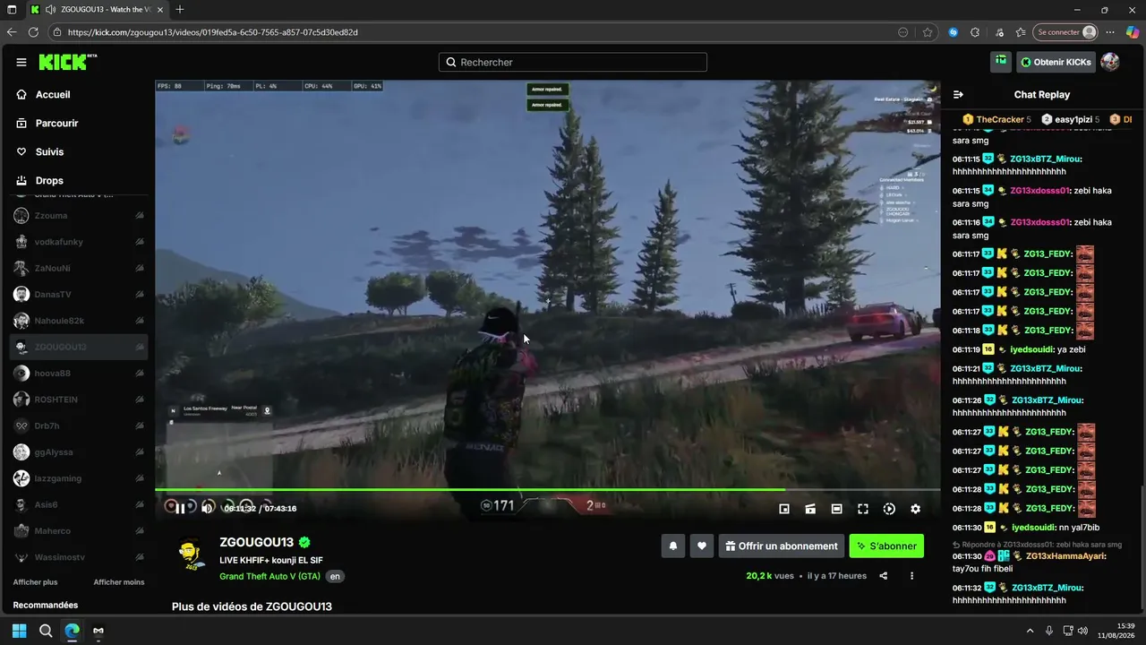This screenshot has height=645, width=1146.
Task: Open Wassimostv channel in the sidebar
Action: (x=79, y=557)
